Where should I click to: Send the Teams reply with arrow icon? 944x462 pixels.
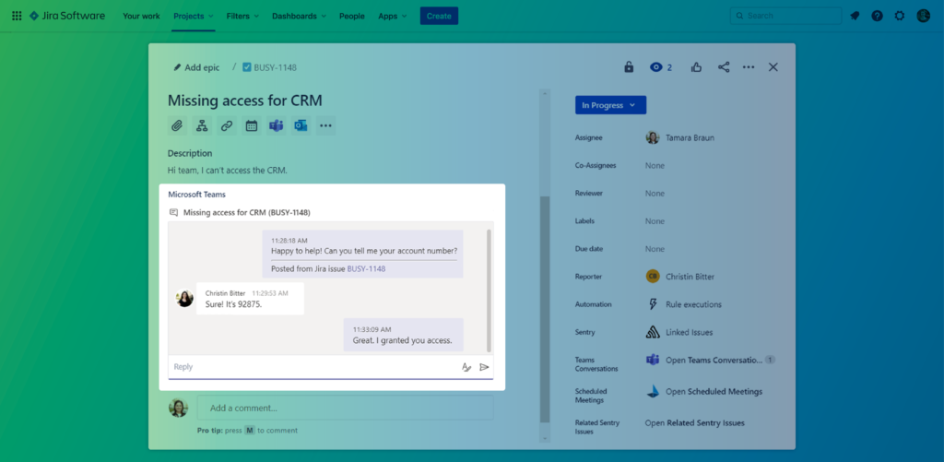click(x=484, y=367)
